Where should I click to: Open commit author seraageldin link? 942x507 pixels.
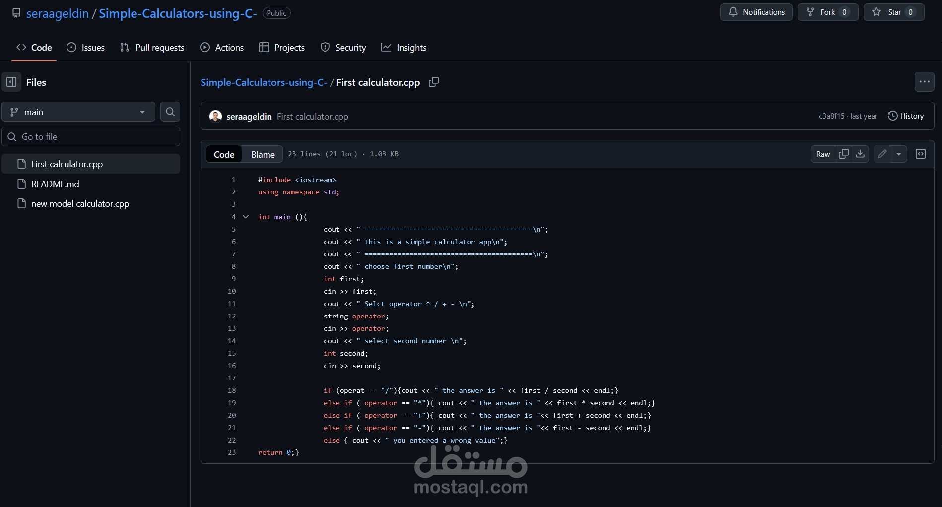click(249, 117)
